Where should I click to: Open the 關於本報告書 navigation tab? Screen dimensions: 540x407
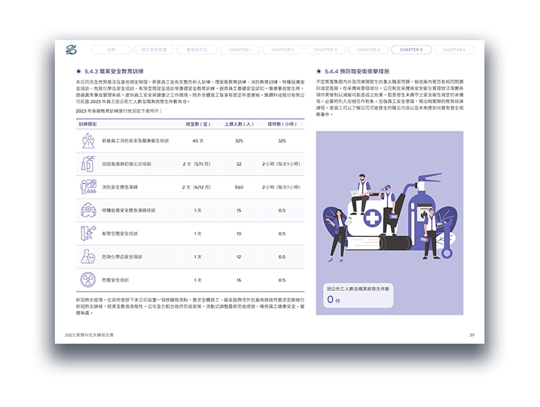point(154,50)
